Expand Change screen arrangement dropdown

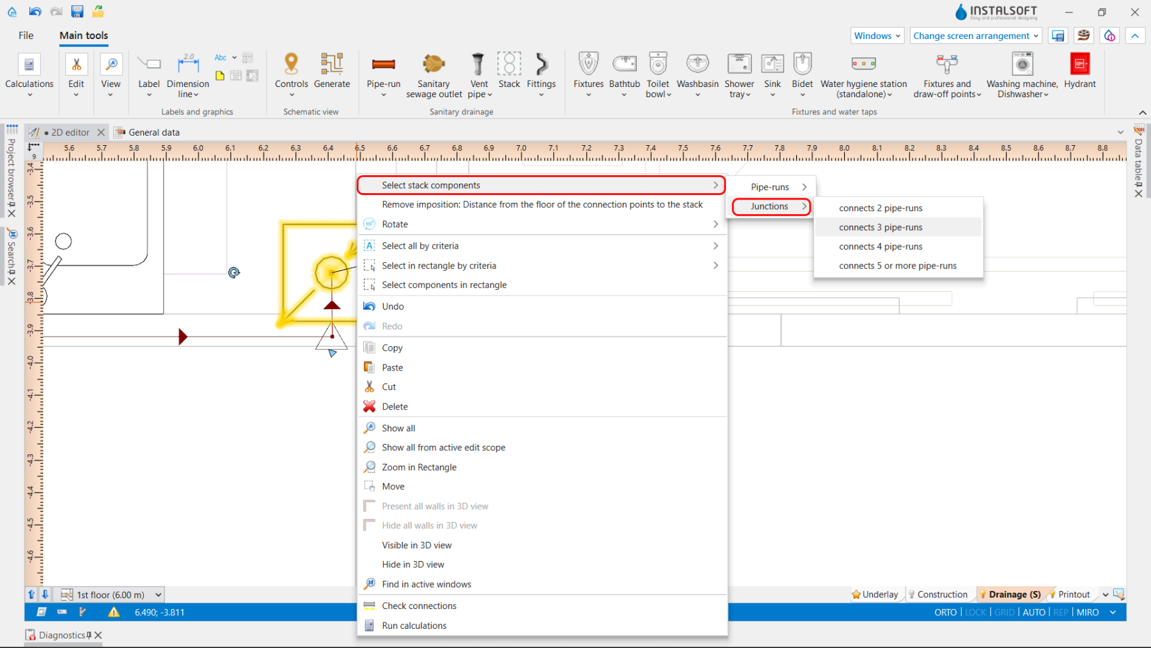click(x=975, y=36)
